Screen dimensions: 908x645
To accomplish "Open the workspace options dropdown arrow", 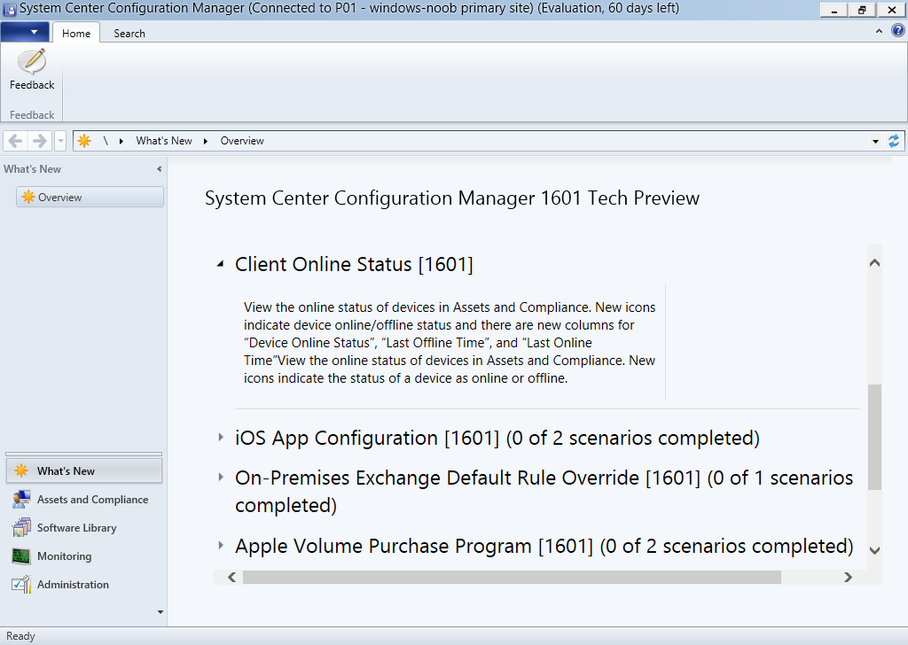I will click(160, 612).
